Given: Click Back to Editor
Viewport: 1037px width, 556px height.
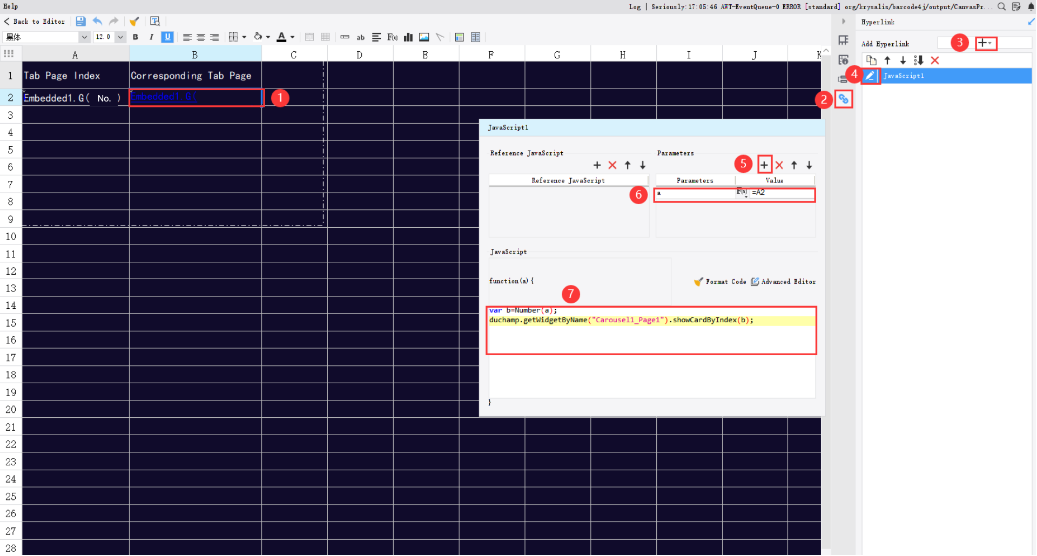Looking at the screenshot, I should coord(35,22).
